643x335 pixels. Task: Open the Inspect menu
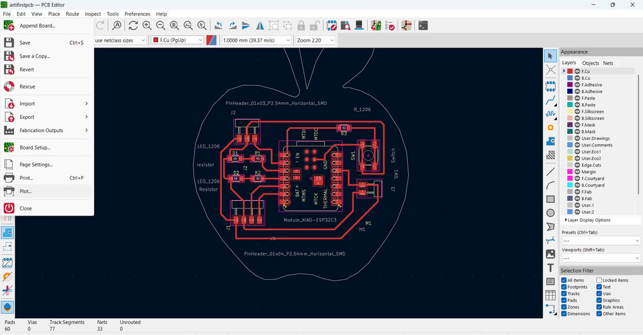click(93, 14)
